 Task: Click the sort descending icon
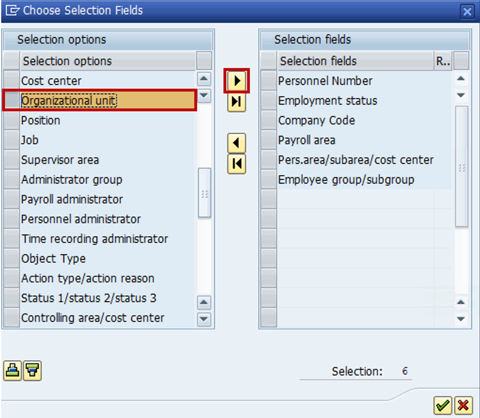click(32, 371)
